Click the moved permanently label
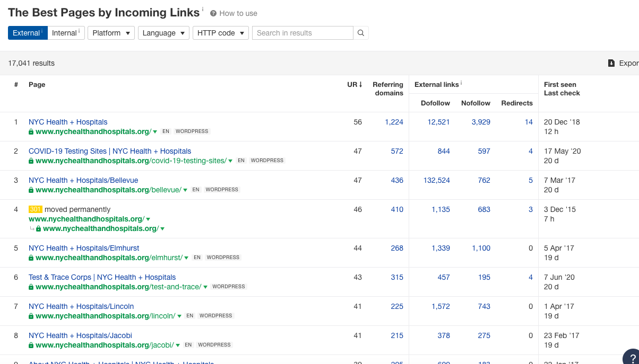Image resolution: width=639 pixels, height=364 pixels. click(x=77, y=209)
